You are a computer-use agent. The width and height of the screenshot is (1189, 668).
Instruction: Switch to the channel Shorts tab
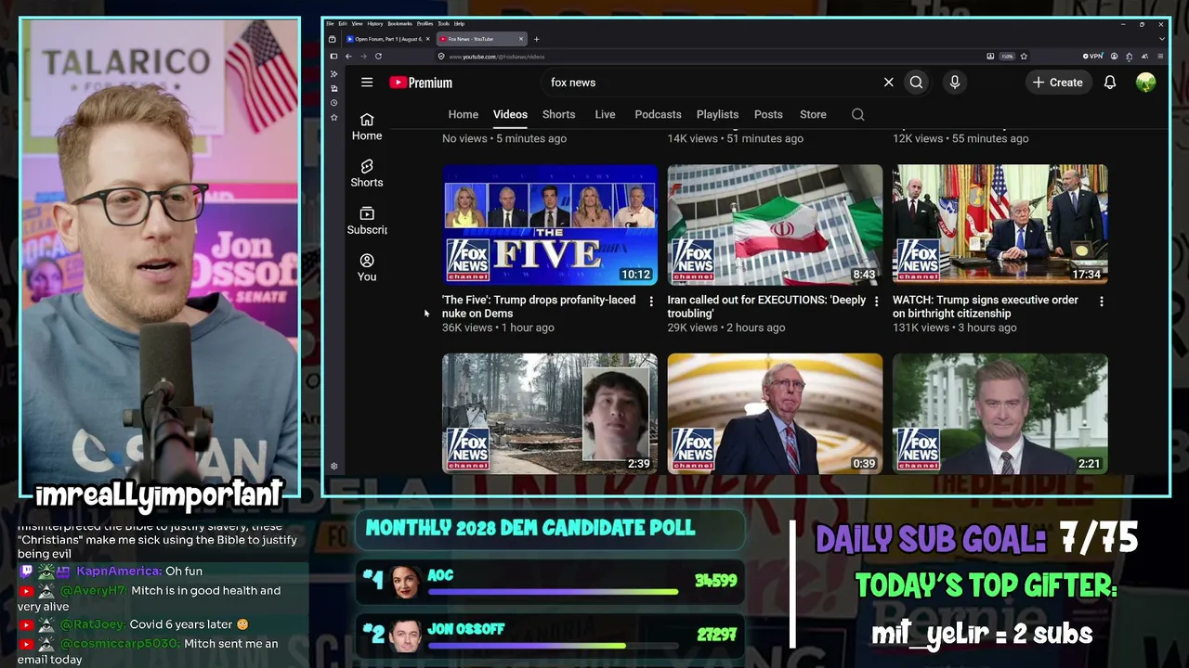(559, 115)
